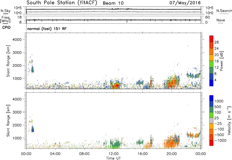Click the "4000" range tick in the Power panel
Screen dimensions: 232x160
17,40
